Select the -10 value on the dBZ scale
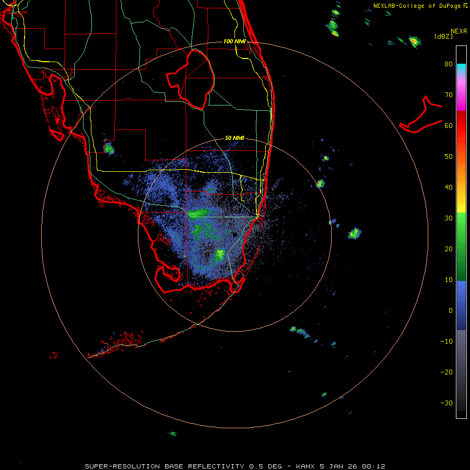This screenshot has width=470, height=470. pos(446,342)
